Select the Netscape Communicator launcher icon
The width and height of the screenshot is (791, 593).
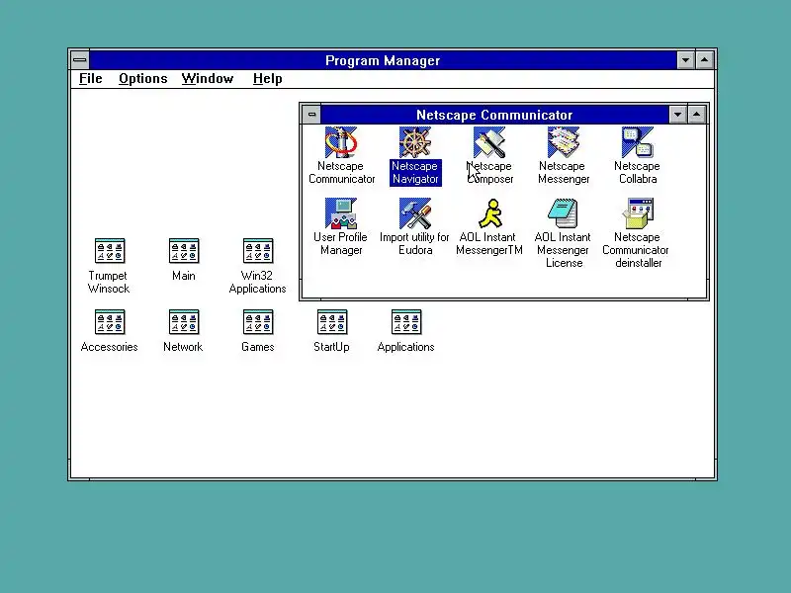(x=341, y=142)
